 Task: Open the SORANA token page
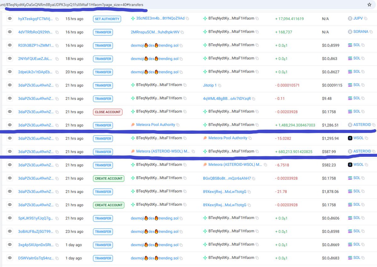(x=361, y=32)
